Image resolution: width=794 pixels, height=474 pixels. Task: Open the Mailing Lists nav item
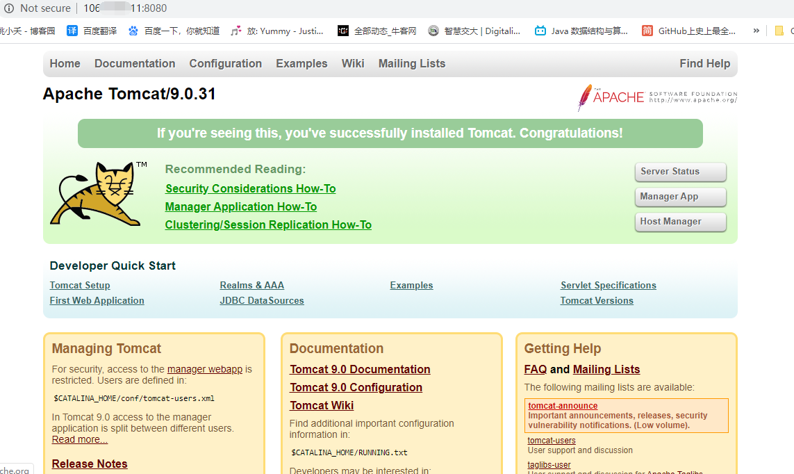tap(412, 63)
